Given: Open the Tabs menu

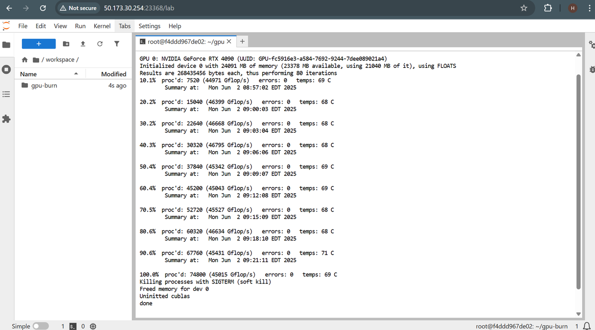Looking at the screenshot, I should [x=124, y=26].
